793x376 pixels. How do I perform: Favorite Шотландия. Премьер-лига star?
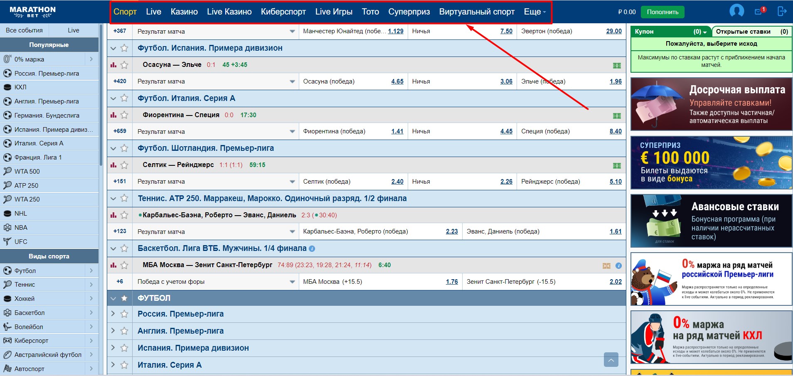[x=124, y=148]
